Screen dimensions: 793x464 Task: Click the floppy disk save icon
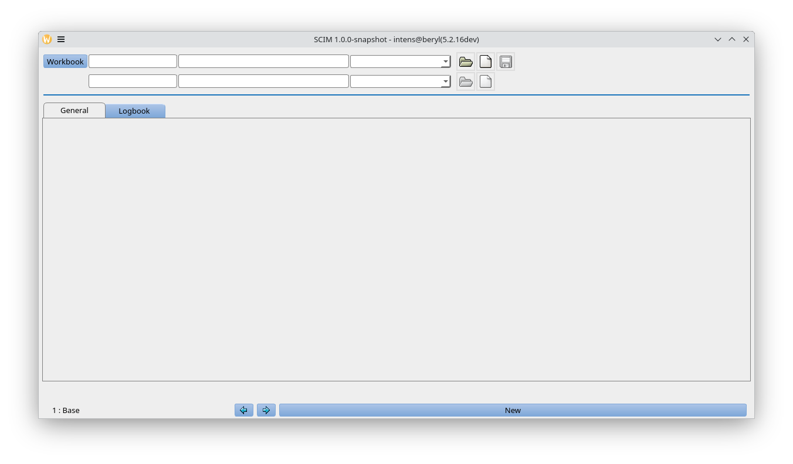(506, 62)
